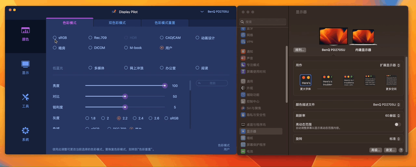
Task: Click the 高级... button
Action: [375, 150]
